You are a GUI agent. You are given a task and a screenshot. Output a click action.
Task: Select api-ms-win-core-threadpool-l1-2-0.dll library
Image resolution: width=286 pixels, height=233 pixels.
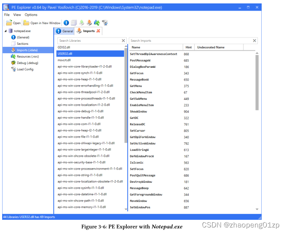click(x=90, y=92)
